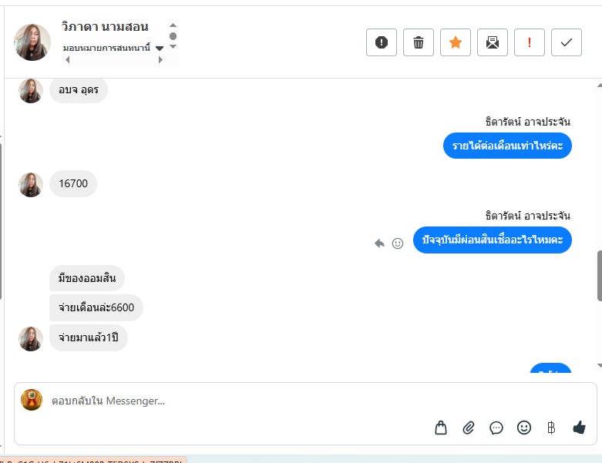Open emoji picker in reply toolbar
Image resolution: width=602 pixels, height=463 pixels.
coord(524,428)
